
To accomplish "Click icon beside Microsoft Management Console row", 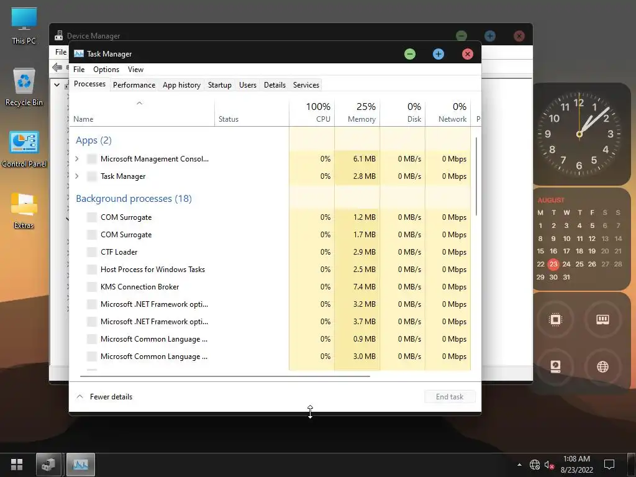I will pyautogui.click(x=92, y=159).
